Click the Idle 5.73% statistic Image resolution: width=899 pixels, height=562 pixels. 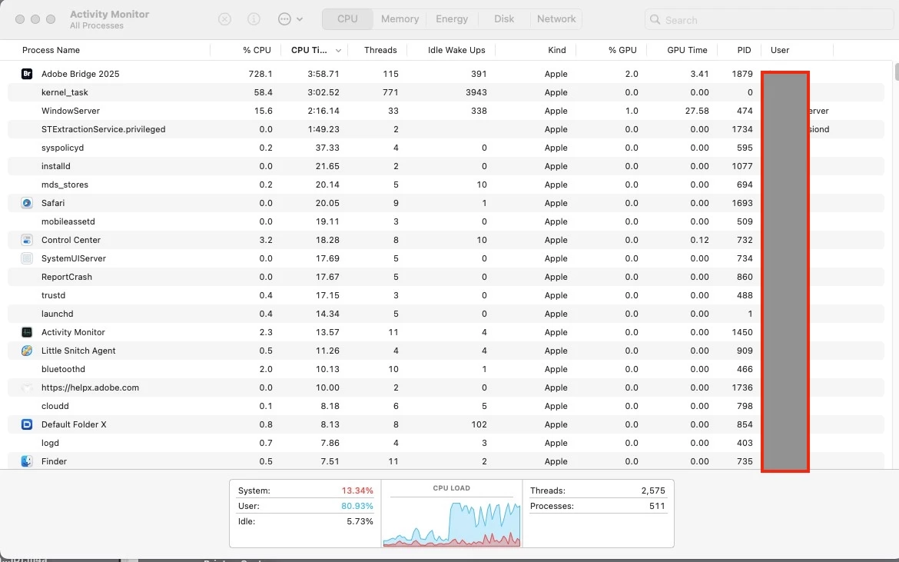(x=306, y=522)
